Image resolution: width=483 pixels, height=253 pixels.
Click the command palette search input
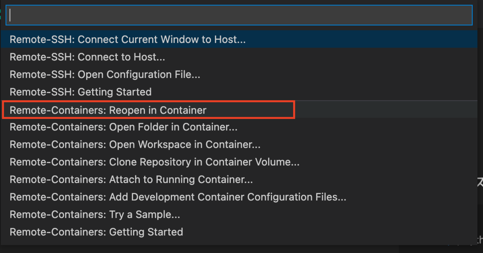tap(238, 15)
